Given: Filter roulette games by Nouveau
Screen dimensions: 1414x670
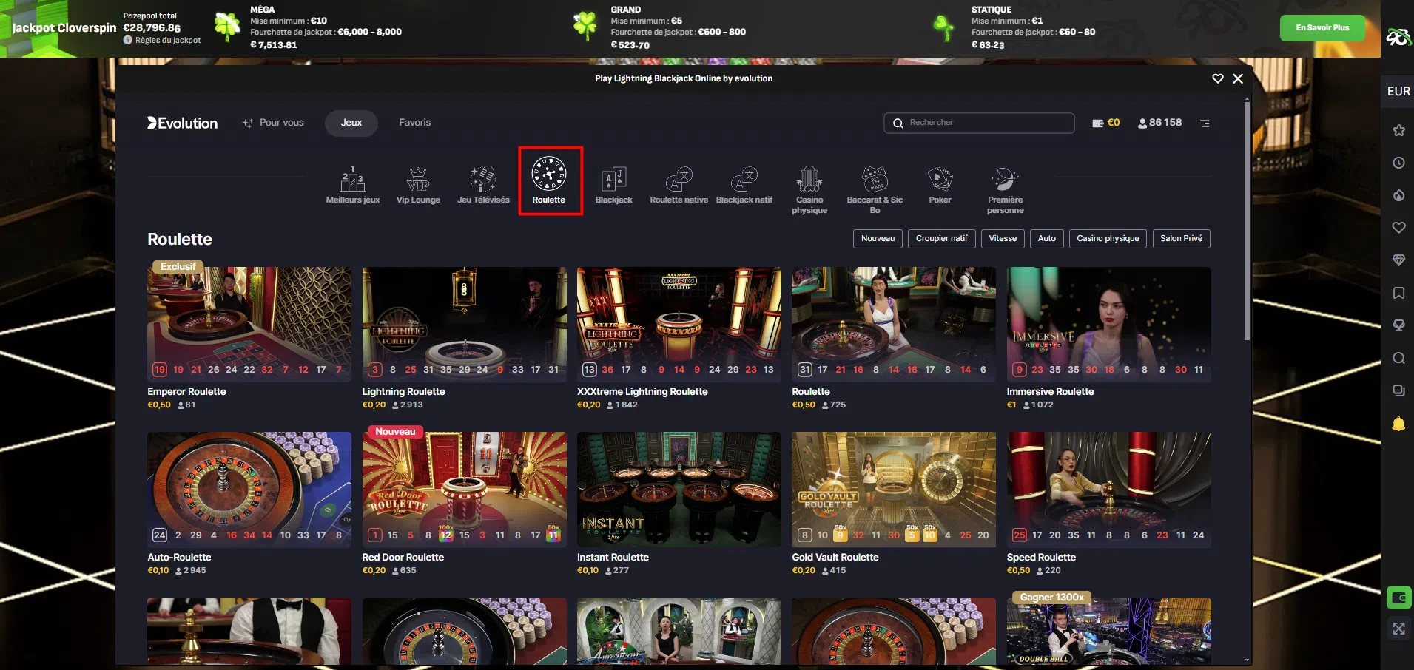Looking at the screenshot, I should click(x=878, y=239).
